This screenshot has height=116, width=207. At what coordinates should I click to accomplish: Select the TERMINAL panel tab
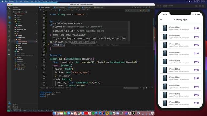coord(68,88)
